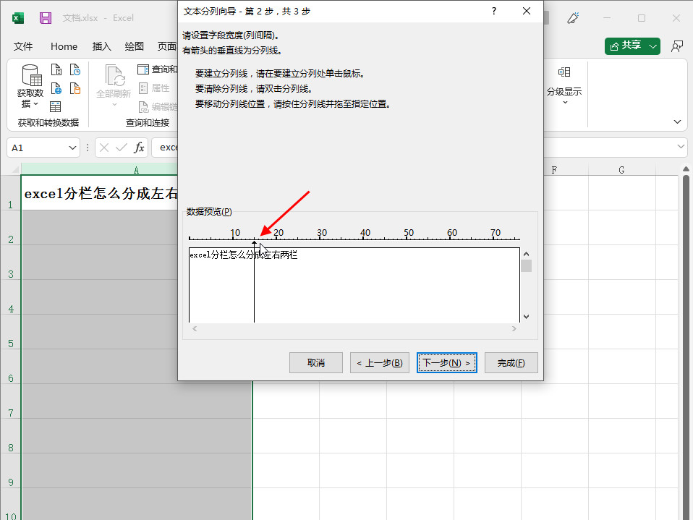693x520 pixels.
Task: Click the fx Insert Function icon
Action: pyautogui.click(x=139, y=148)
